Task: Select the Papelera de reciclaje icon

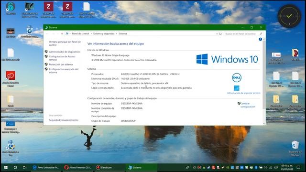Action: tap(295, 148)
